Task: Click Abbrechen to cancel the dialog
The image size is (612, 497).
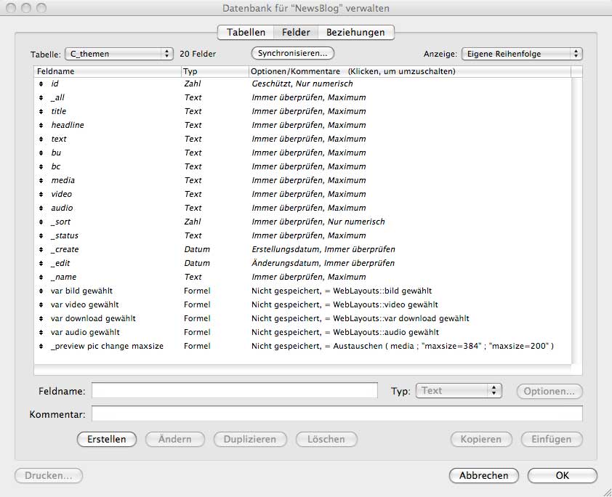Action: pyautogui.click(x=483, y=476)
